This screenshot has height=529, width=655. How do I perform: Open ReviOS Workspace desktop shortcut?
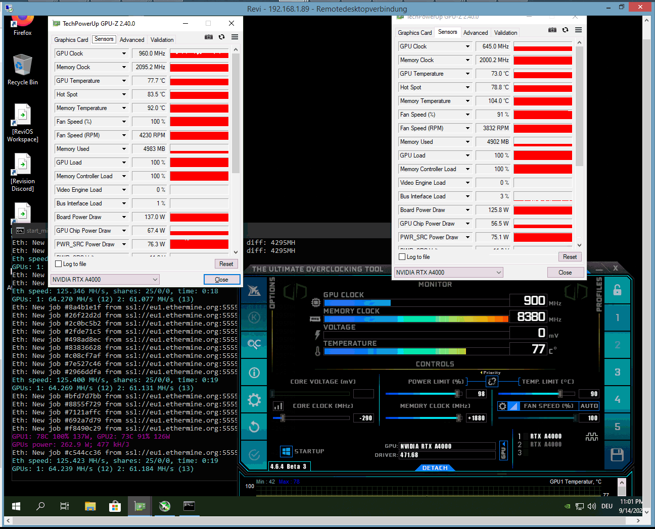(22, 123)
